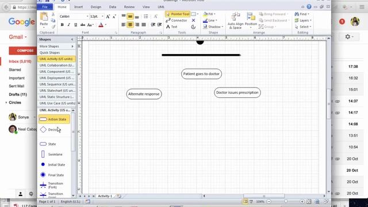Select the Pointer Tool
Viewport: 368px width, 207px height.
point(178,14)
